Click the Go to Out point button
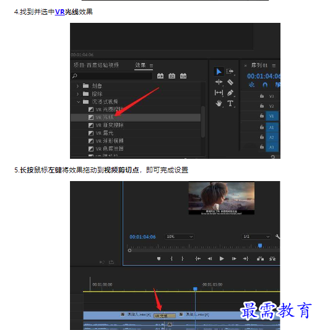The height and width of the screenshot is (330, 317). [x=246, y=259]
